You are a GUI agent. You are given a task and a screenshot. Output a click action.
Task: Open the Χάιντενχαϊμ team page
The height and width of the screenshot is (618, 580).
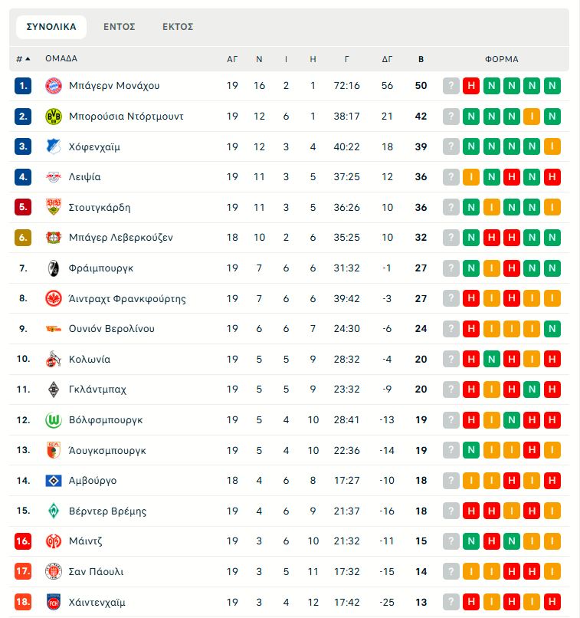98,601
